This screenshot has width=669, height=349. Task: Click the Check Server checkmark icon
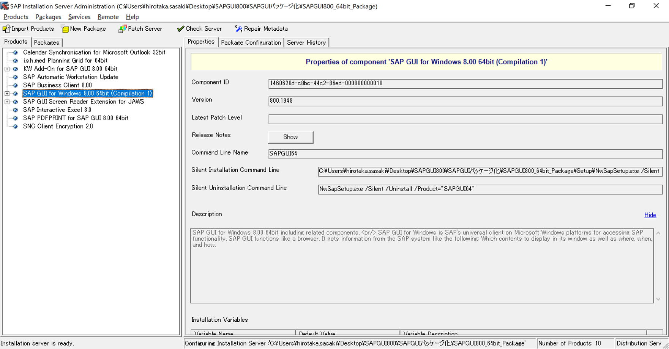(180, 29)
